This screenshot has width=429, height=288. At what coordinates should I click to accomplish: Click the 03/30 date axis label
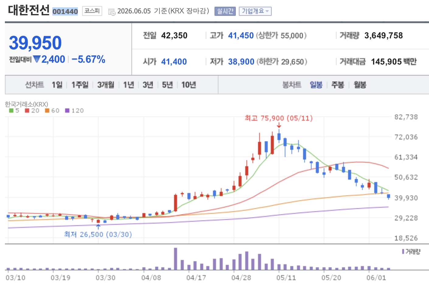coord(106,278)
